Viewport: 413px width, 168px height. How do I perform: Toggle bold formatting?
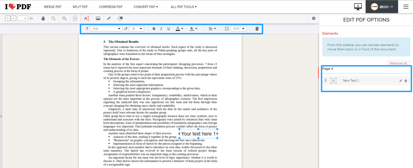154,29
